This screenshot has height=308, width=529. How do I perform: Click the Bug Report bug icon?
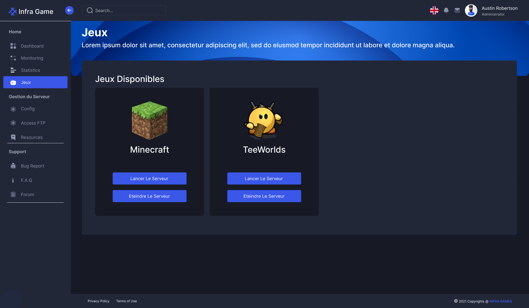(x=13, y=166)
